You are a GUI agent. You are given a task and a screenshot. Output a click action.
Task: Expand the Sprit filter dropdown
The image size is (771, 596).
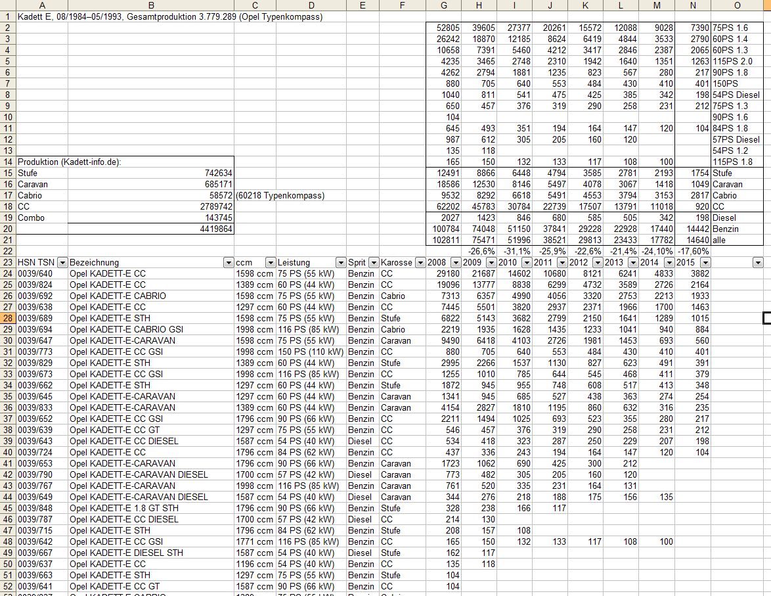(x=373, y=262)
